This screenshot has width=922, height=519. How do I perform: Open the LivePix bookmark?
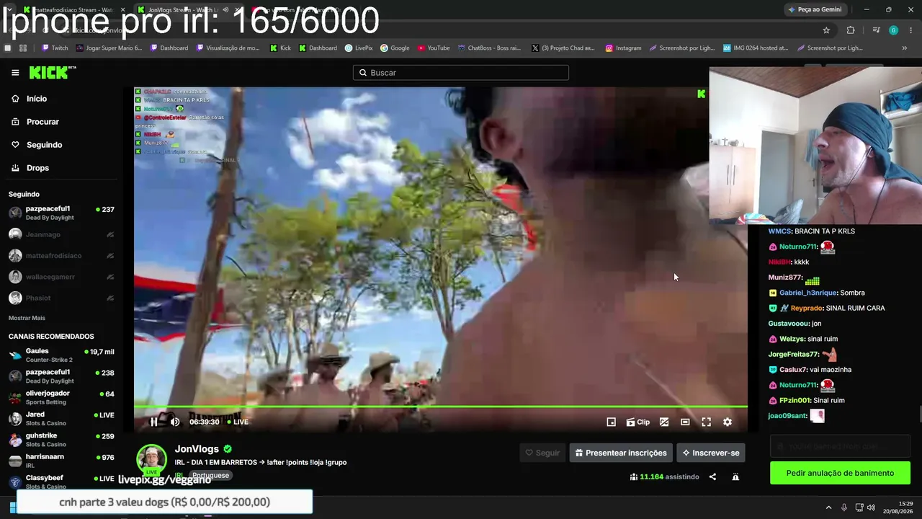pos(358,48)
